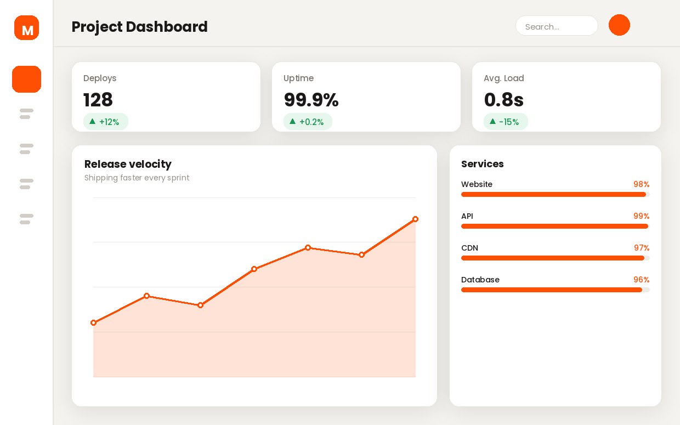The height and width of the screenshot is (425, 680).
Task: Click the Uptime +0.2% trend badge
Action: tap(308, 122)
